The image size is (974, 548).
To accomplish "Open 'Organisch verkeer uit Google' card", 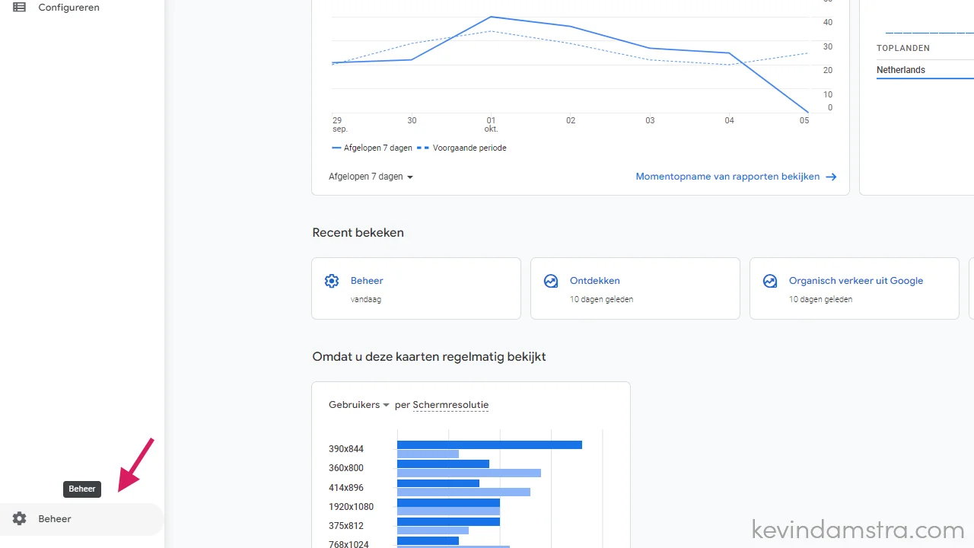I will (x=855, y=288).
